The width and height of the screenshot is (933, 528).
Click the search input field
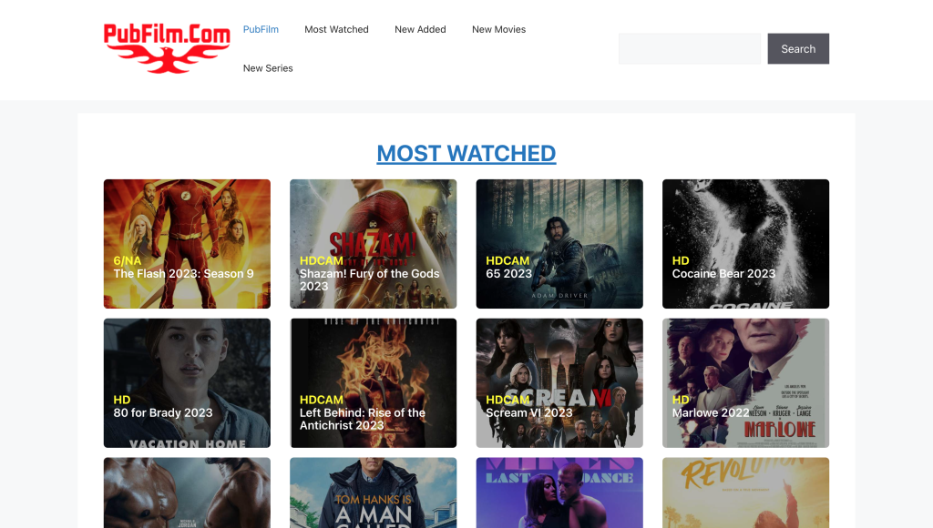(x=689, y=49)
